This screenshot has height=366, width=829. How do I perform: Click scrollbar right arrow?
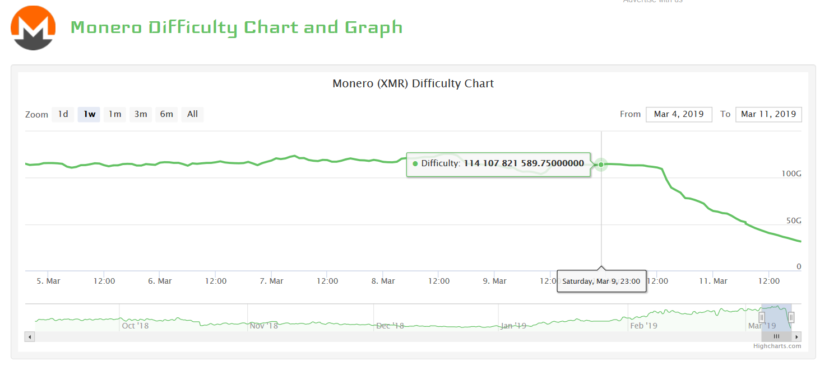coord(797,336)
